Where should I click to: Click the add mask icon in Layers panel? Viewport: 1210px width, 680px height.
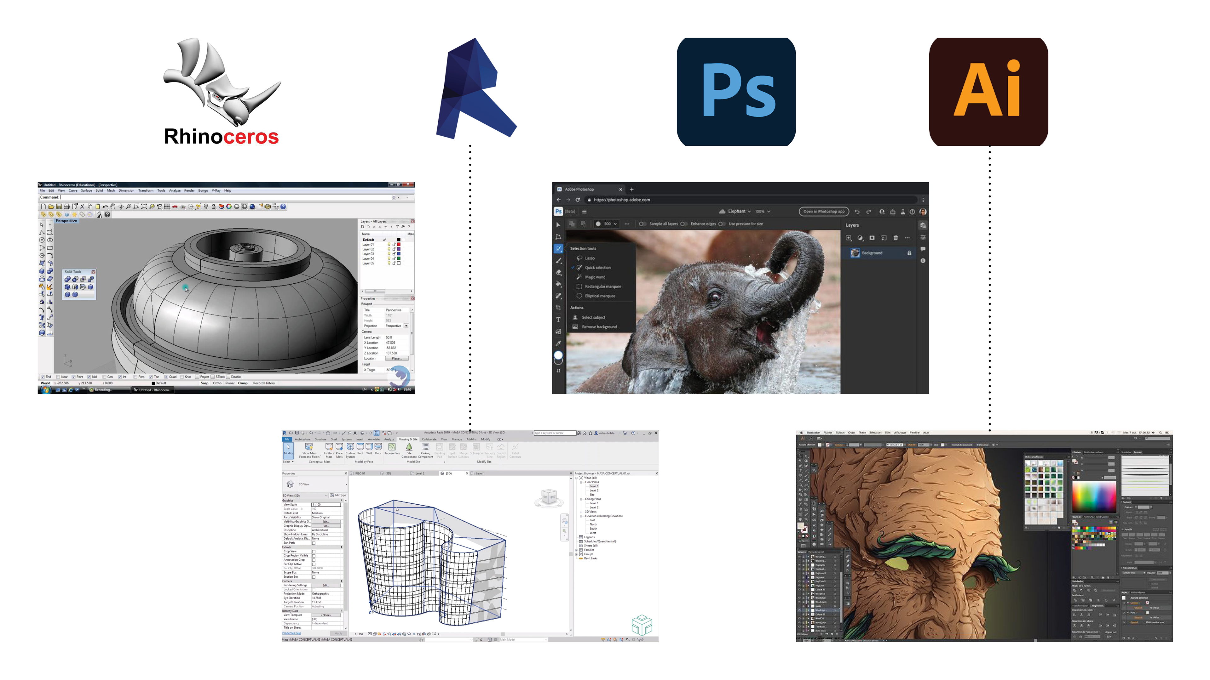872,238
